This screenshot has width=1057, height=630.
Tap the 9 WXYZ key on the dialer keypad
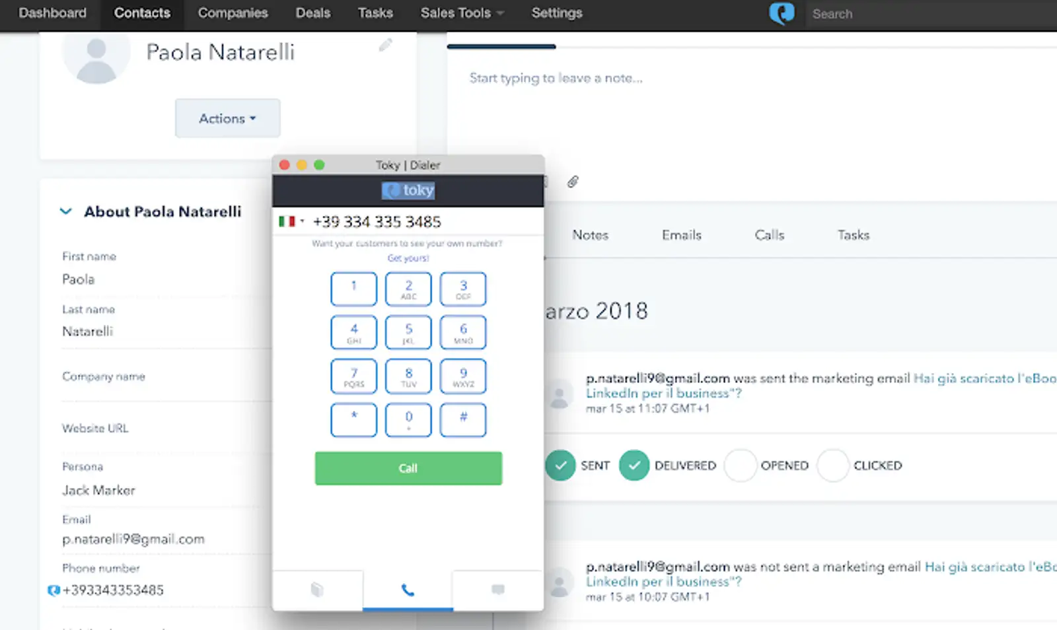point(463,376)
